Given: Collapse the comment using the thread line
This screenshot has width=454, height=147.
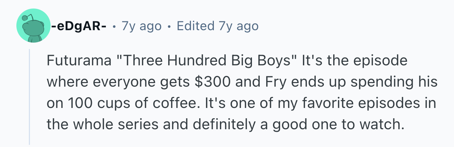Looking at the screenshot, I should click(x=30, y=96).
